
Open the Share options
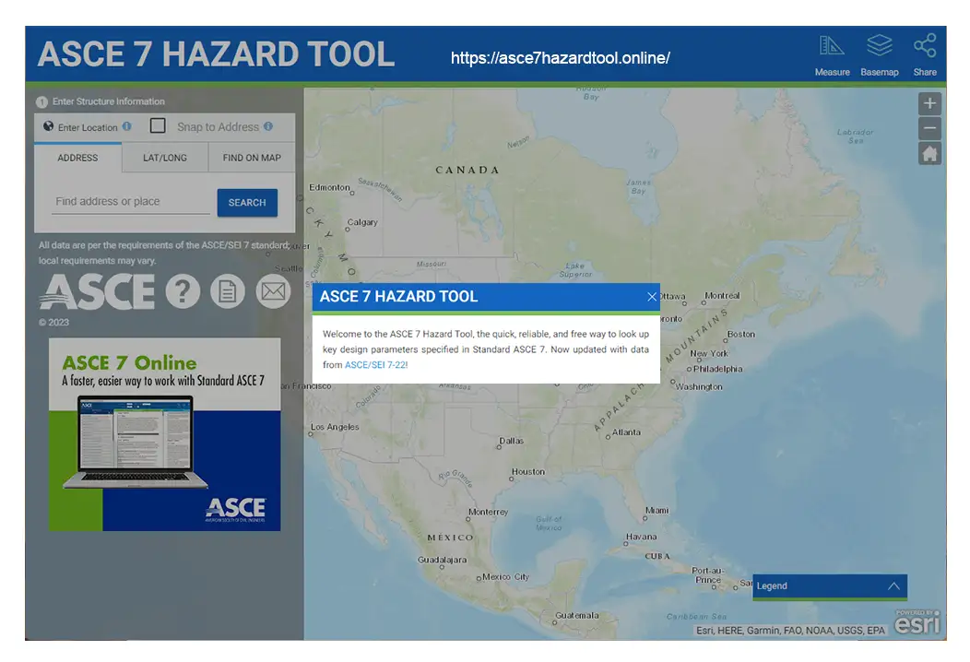pyautogui.click(x=925, y=55)
